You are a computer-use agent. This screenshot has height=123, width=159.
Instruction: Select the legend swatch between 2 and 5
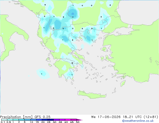pos(22,120)
